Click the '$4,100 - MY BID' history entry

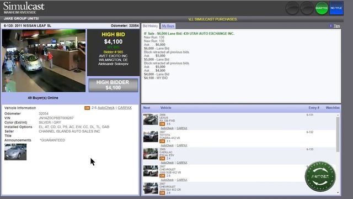coord(156,78)
